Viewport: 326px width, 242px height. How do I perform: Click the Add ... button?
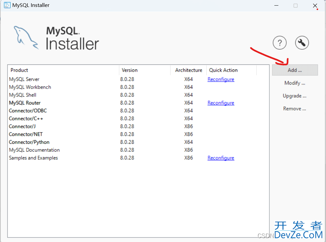tap(295, 70)
